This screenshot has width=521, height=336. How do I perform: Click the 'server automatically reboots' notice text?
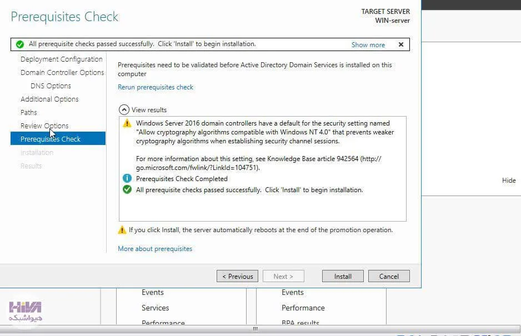[261, 230]
